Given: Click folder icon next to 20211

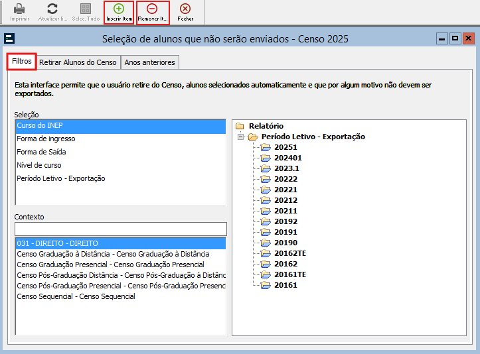Looking at the screenshot, I should (266, 211).
